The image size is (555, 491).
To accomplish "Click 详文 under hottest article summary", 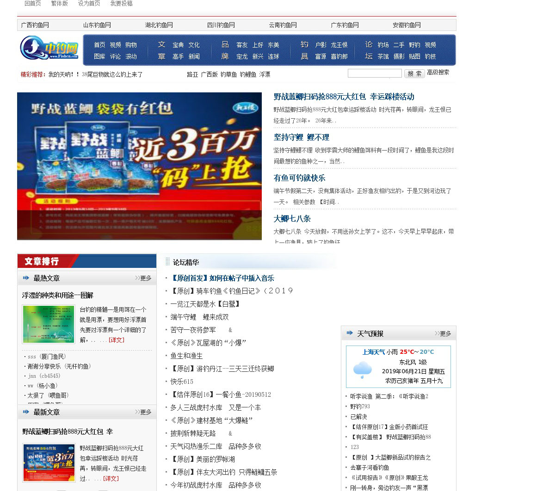I will click(x=117, y=340).
